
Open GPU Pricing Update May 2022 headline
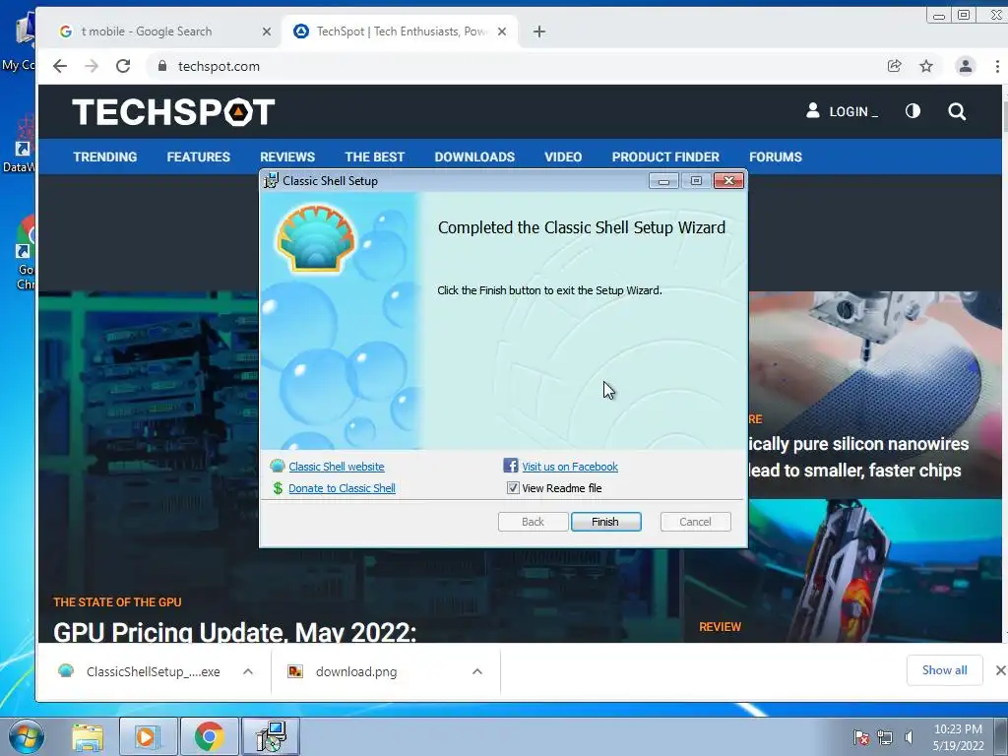point(234,632)
